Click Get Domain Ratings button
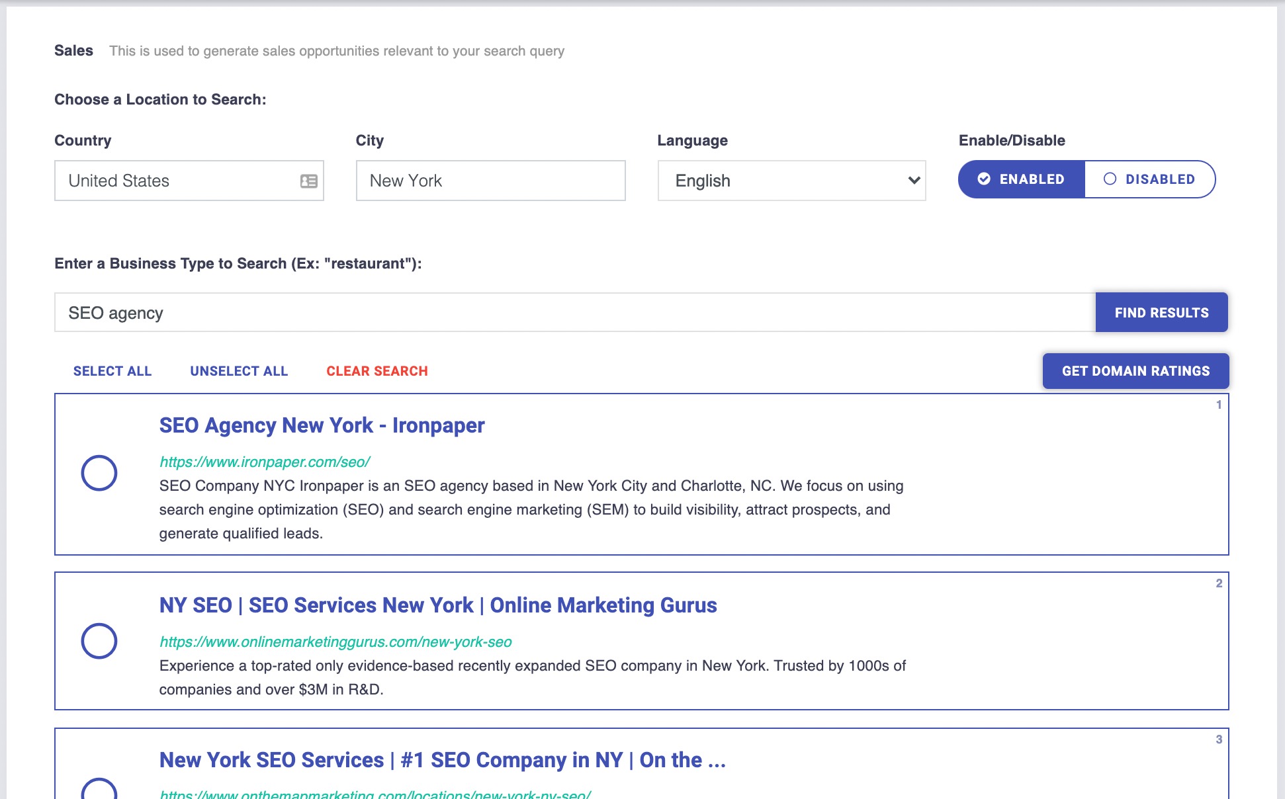 1135,371
